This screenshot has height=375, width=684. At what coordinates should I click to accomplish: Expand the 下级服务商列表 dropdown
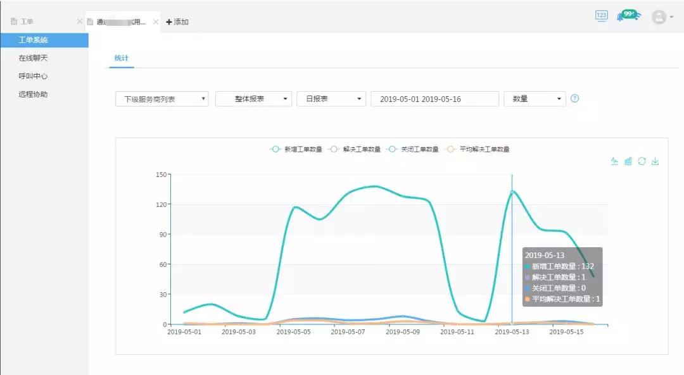point(162,99)
